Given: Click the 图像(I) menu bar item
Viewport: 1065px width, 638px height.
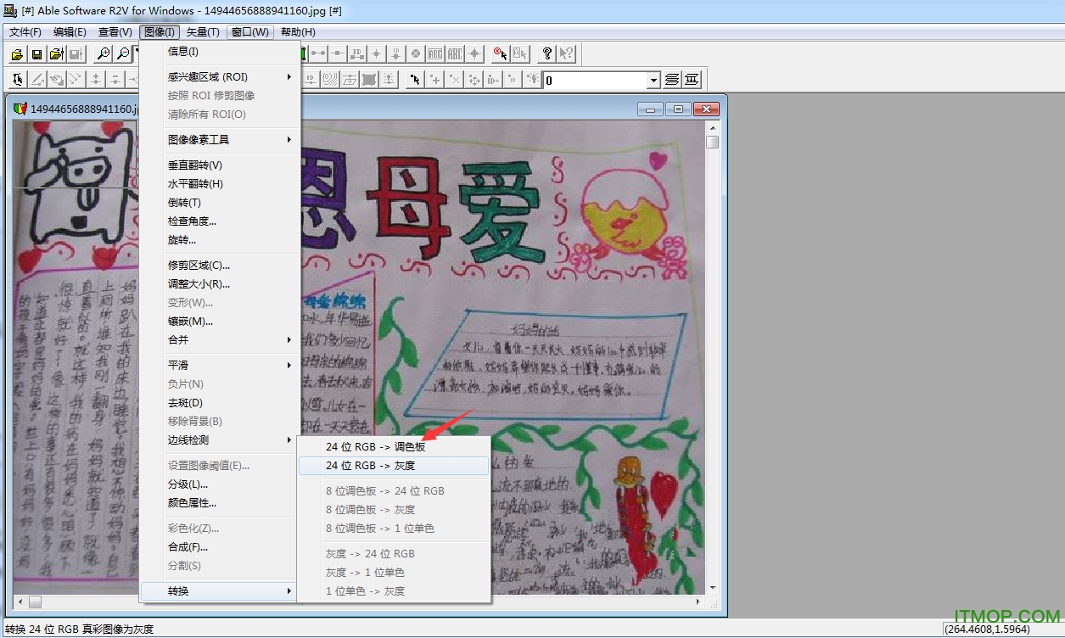Looking at the screenshot, I should click(160, 32).
